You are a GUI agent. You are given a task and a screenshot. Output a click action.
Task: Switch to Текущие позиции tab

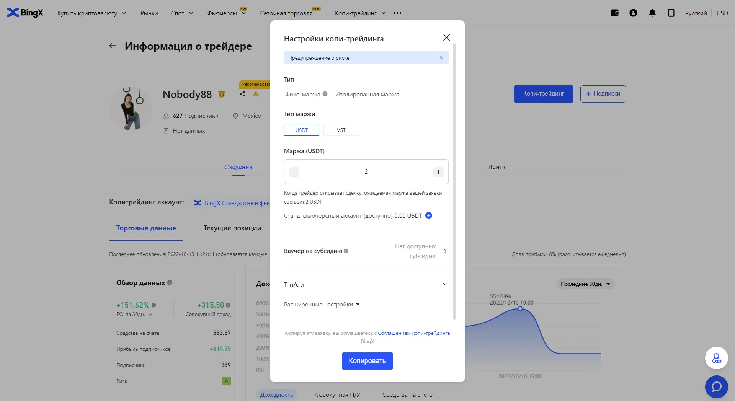(x=232, y=228)
